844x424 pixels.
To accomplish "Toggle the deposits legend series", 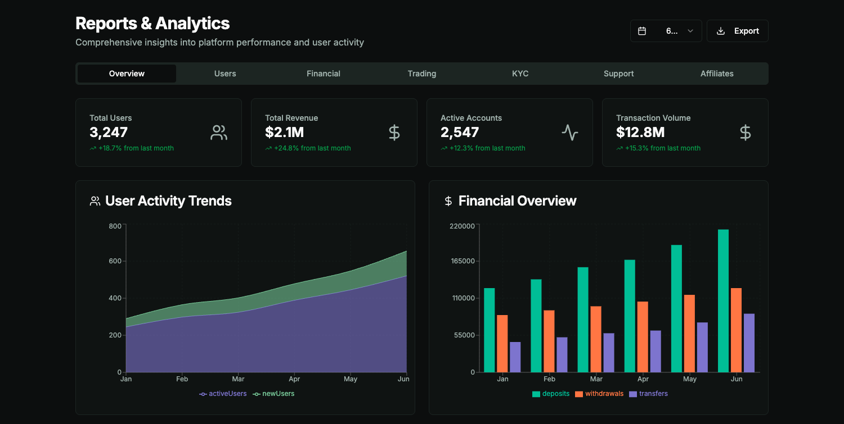I will tap(551, 394).
